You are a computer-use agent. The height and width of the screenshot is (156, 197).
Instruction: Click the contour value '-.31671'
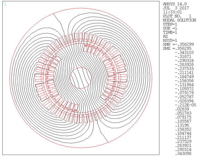(183, 57)
